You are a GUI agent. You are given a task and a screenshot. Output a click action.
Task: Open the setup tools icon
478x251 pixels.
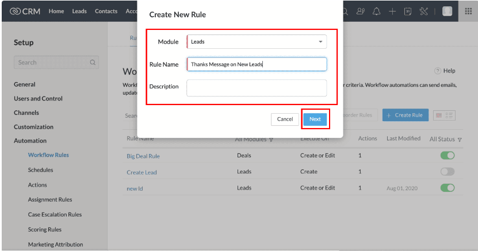424,11
